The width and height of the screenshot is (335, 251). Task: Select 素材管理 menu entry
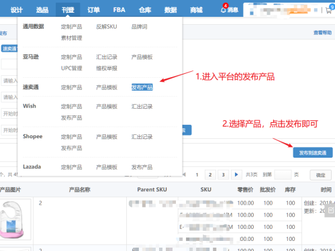(x=71, y=38)
